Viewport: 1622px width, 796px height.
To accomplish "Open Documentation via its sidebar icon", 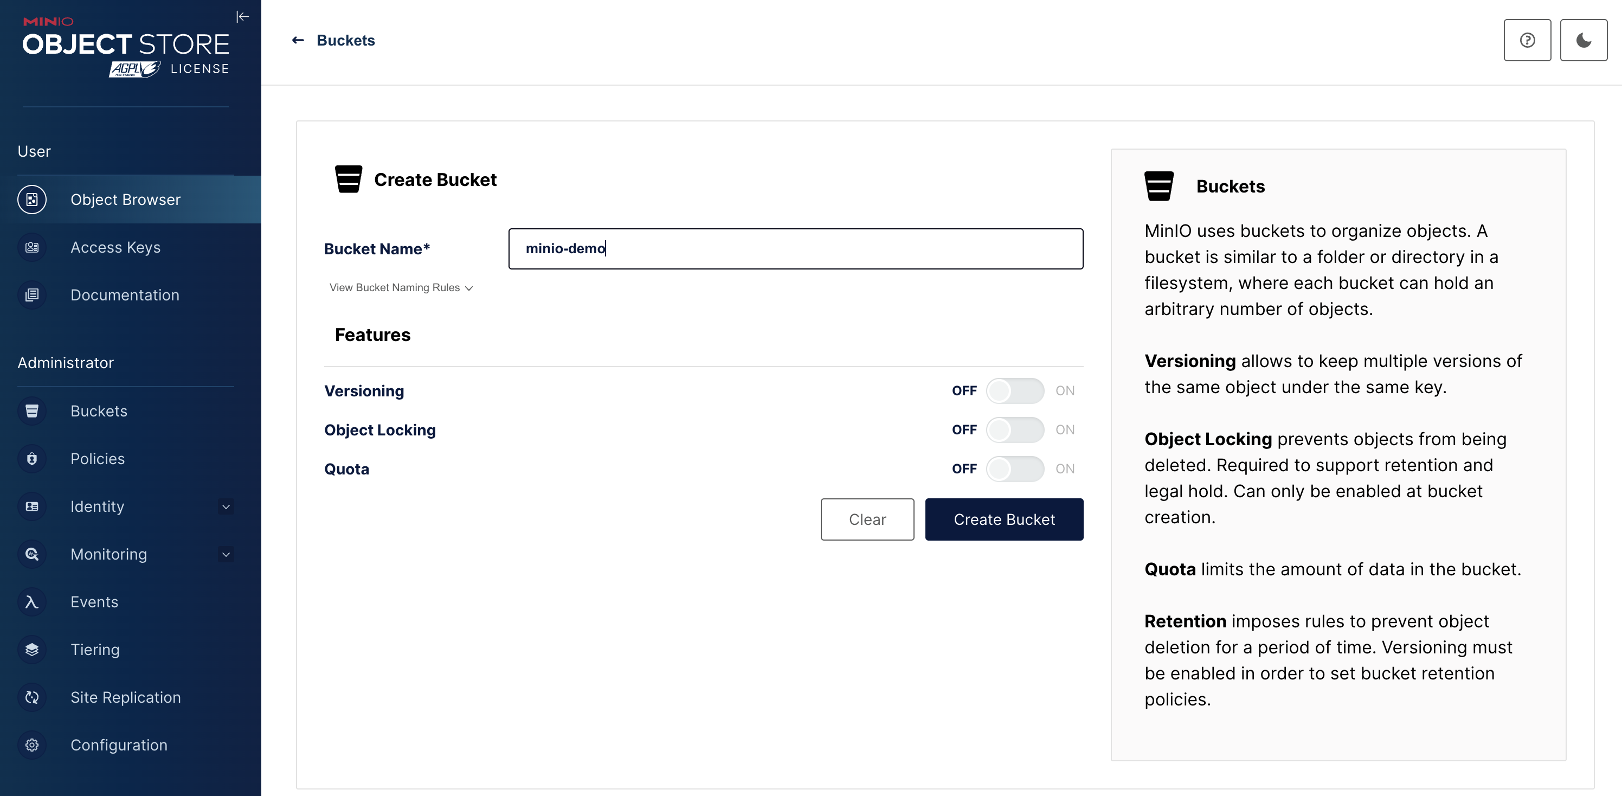I will (x=32, y=295).
